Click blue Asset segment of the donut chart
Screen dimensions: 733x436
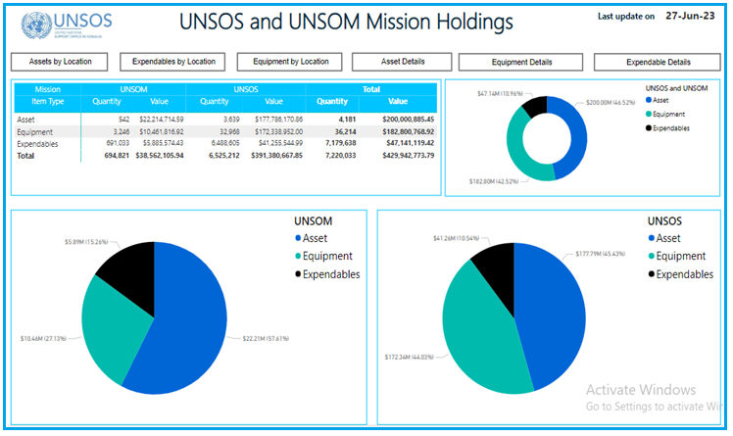(577, 140)
